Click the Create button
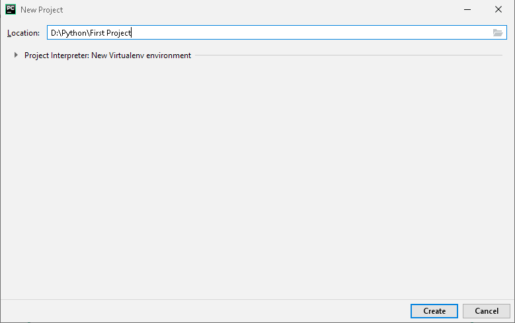 (x=434, y=311)
